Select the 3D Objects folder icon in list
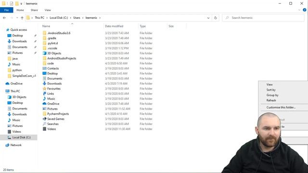This screenshot has height=173, width=308. click(x=45, y=53)
